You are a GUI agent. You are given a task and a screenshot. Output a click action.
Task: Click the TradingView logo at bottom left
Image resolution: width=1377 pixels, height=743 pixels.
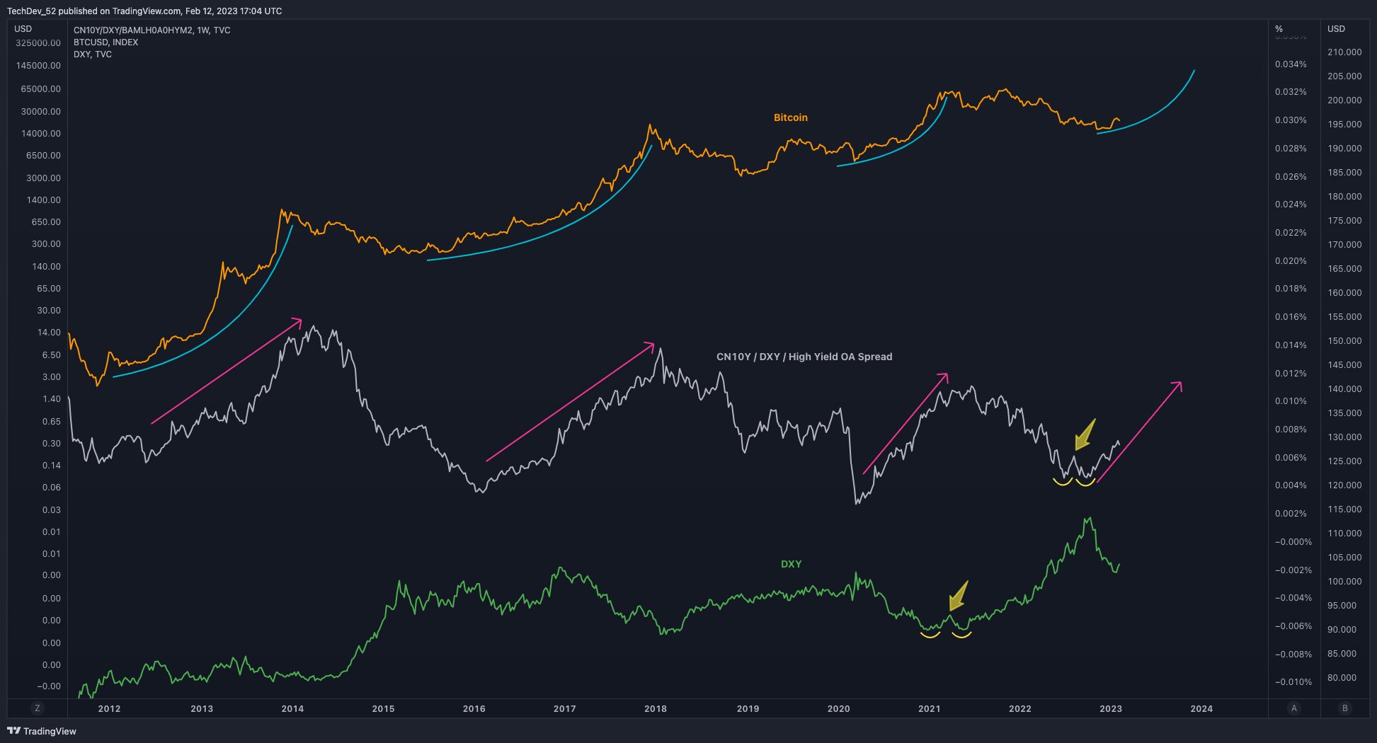coord(42,731)
